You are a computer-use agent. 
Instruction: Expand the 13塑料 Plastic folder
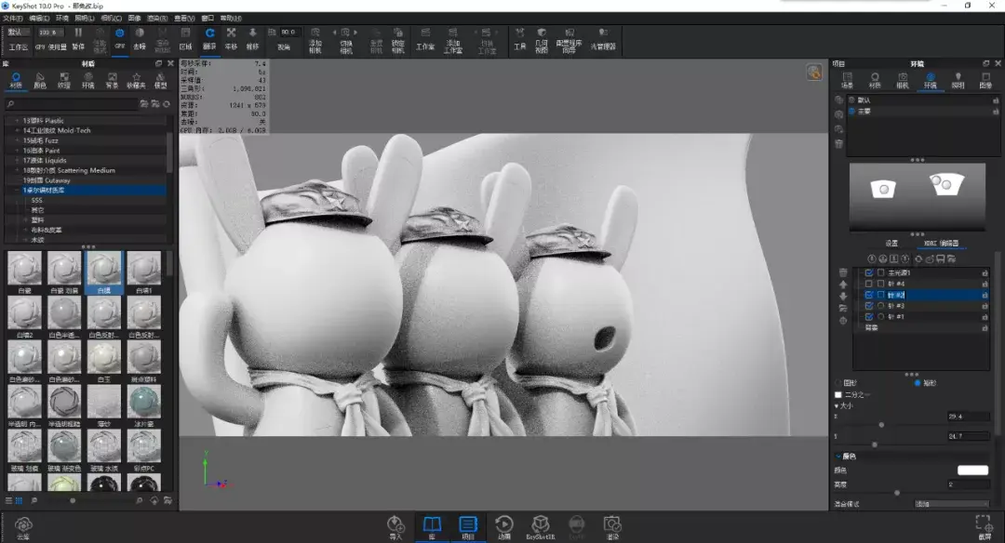18,120
